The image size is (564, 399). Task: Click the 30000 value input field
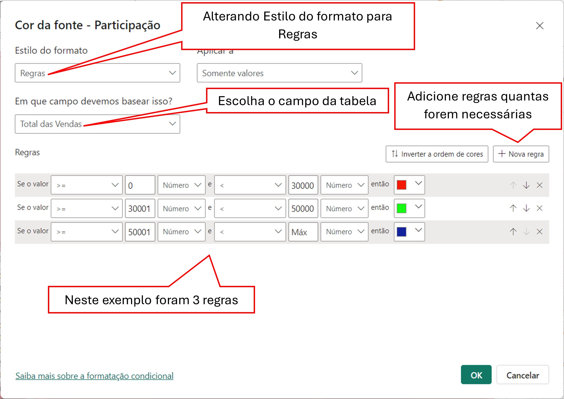click(303, 185)
